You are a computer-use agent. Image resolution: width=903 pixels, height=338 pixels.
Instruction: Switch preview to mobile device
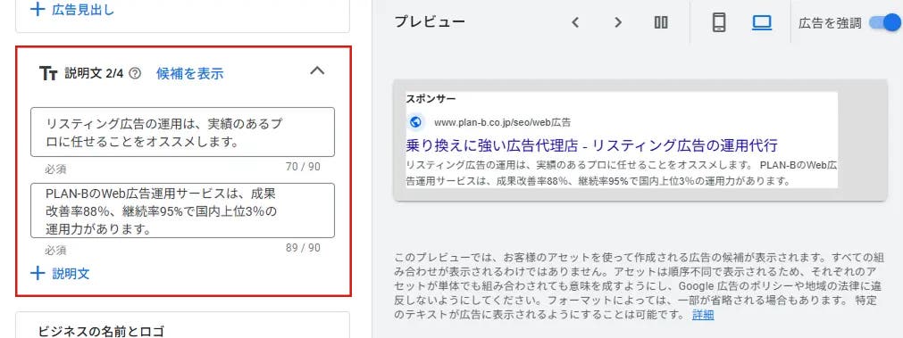click(719, 22)
